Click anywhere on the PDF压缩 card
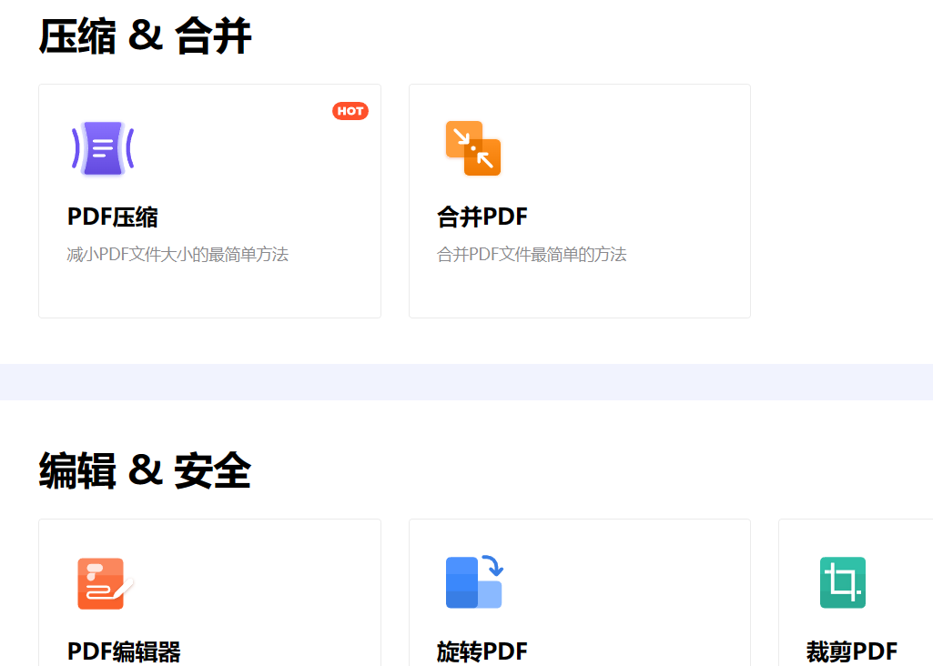Screen dimensions: 933x666 coord(209,200)
